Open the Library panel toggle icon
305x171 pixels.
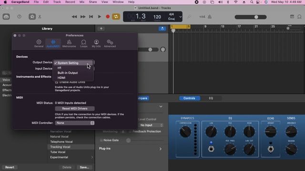click(x=6, y=17)
